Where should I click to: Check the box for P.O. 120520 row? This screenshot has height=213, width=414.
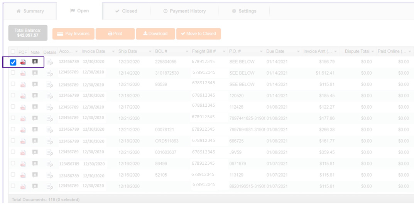(13, 95)
